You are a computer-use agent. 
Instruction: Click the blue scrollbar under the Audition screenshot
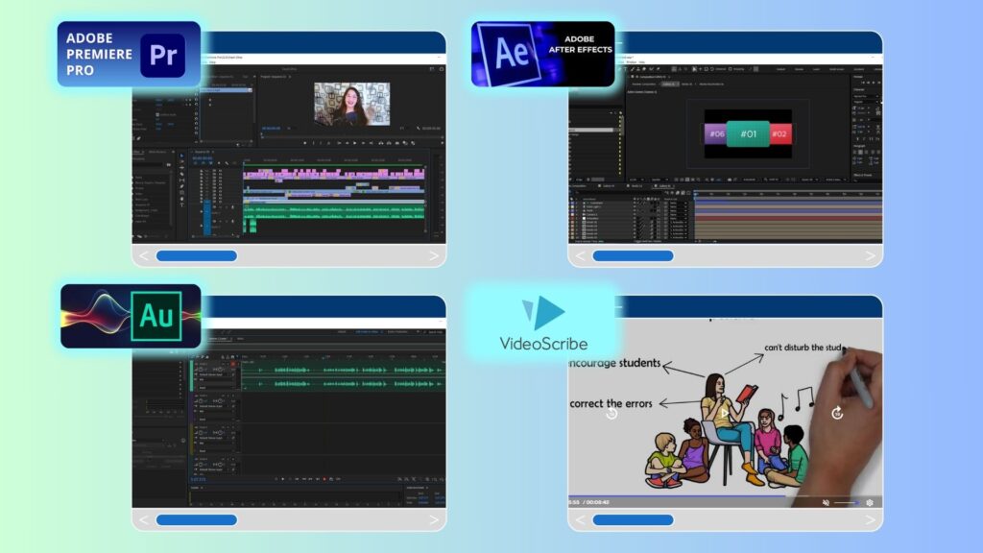(x=196, y=519)
